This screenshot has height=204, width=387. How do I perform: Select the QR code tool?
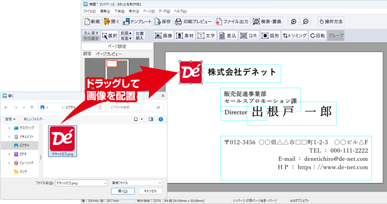[249, 35]
